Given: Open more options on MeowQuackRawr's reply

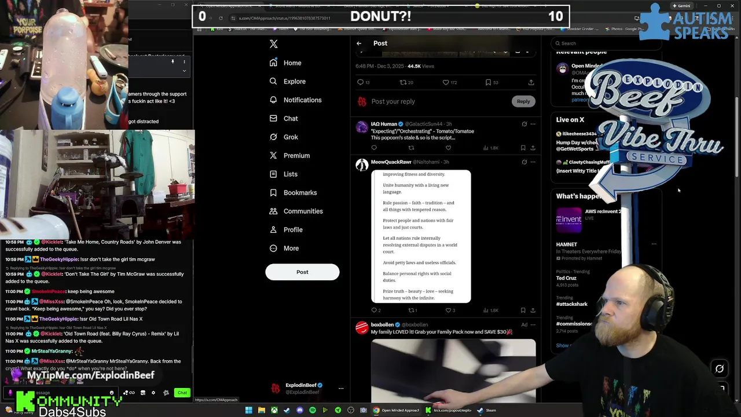Looking at the screenshot, I should tap(533, 162).
